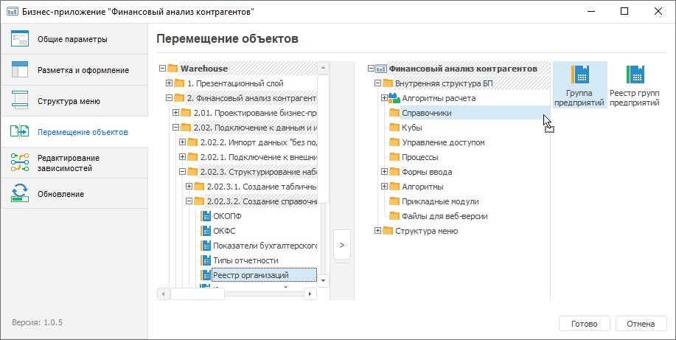Click the Обновление refresh icon
The width and height of the screenshot is (676, 340).
pos(20,194)
